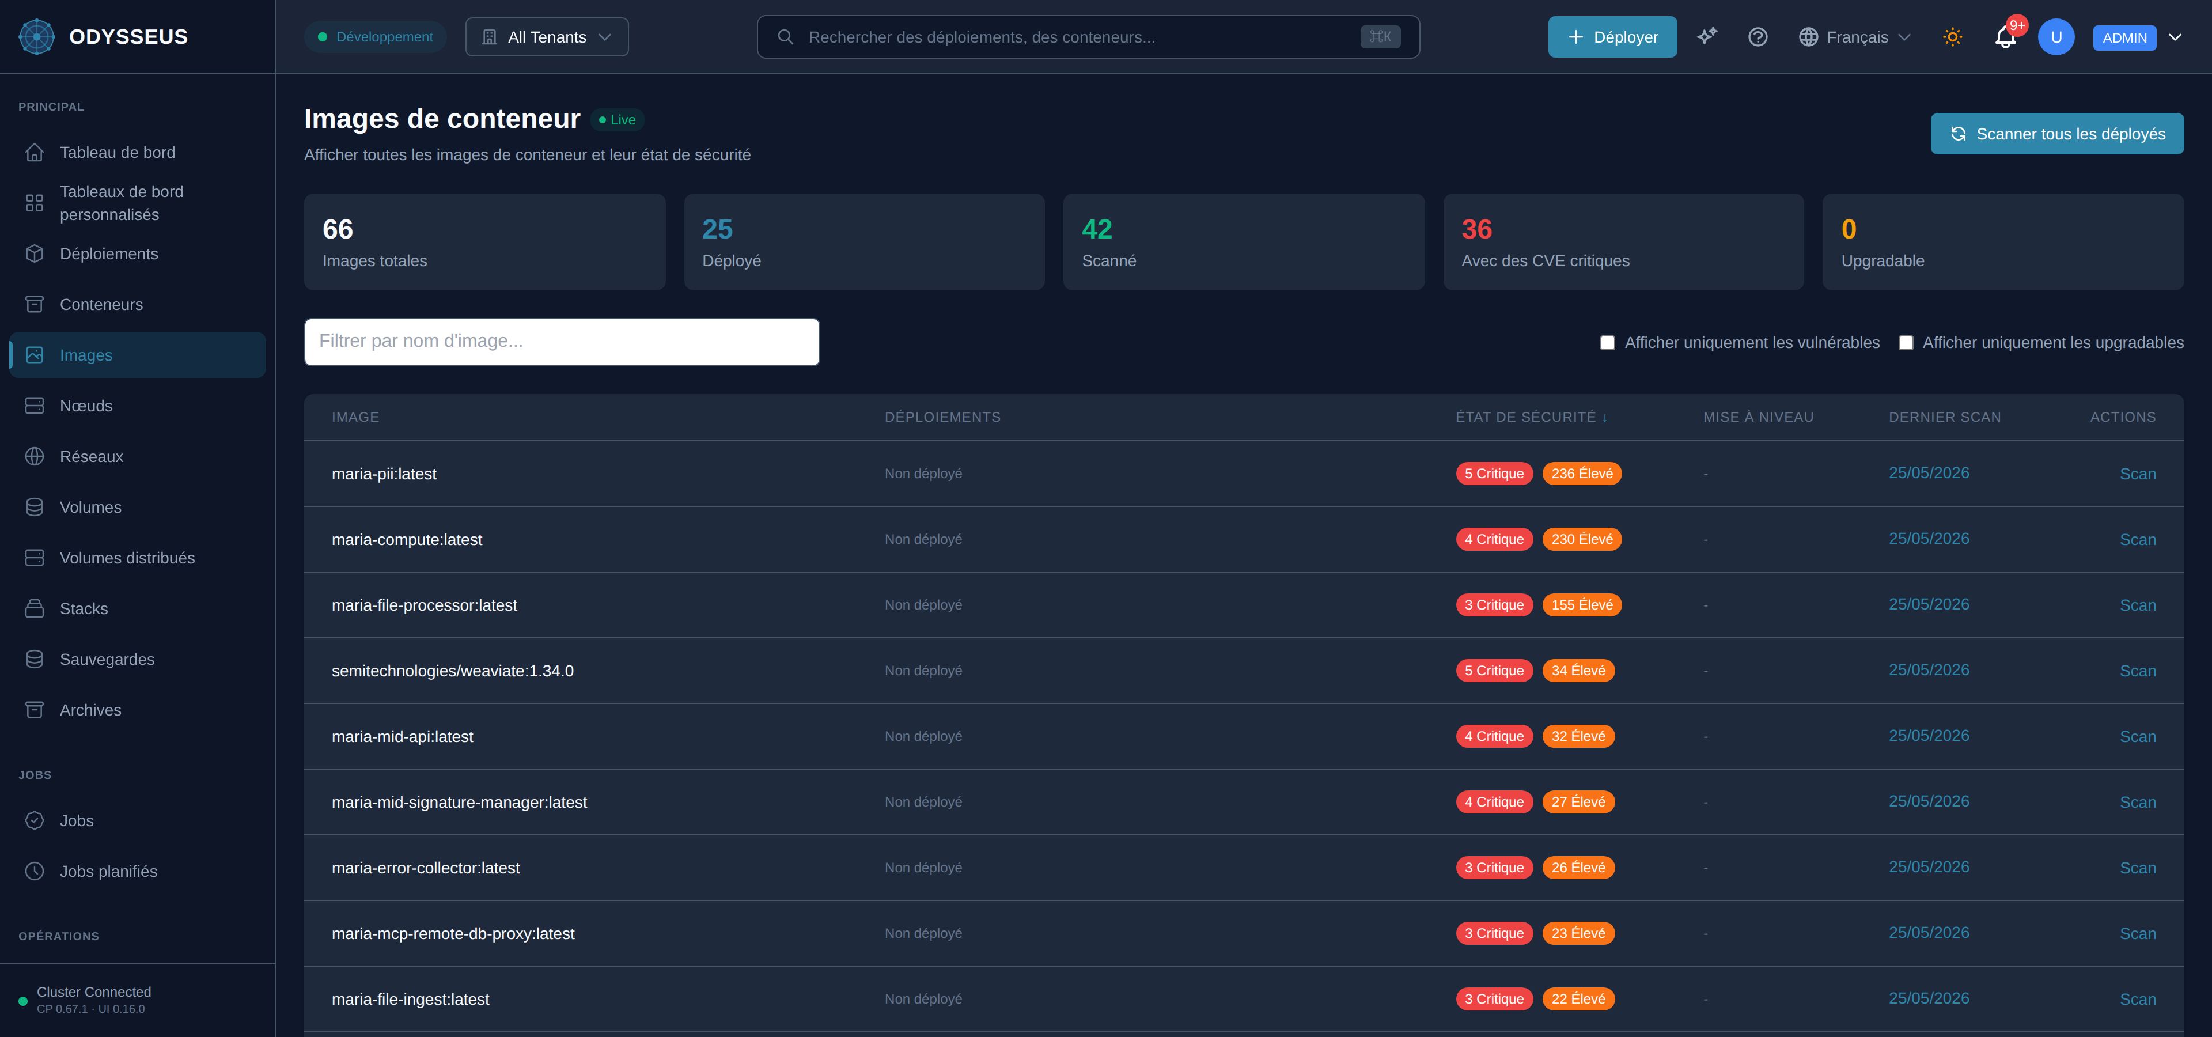Image resolution: width=2212 pixels, height=1037 pixels.
Task: Scan the semitechnologies/weaviate:1.34.0 image
Action: click(2137, 671)
